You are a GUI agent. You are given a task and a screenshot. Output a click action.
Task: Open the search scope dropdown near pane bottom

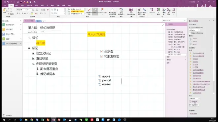click(x=194, y=98)
